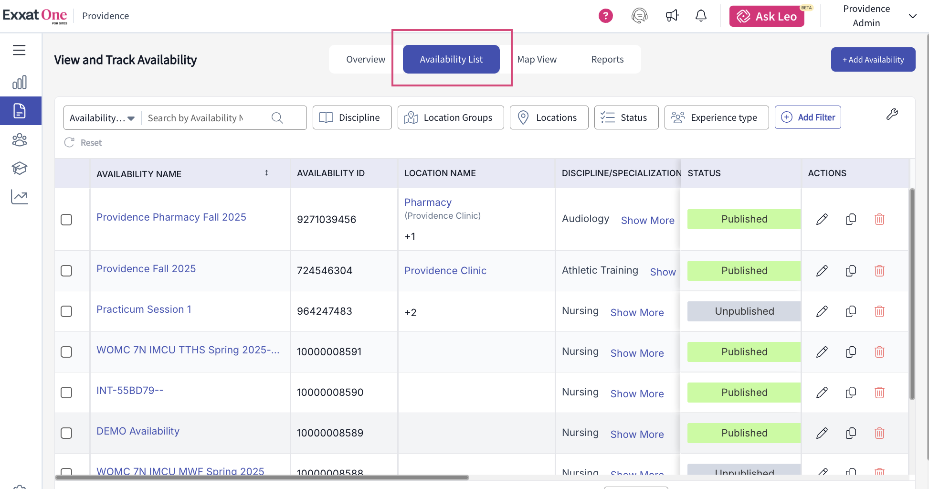Edit Providence Pharmacy Fall 2025 with pencil icon
This screenshot has height=489, width=929.
point(822,219)
